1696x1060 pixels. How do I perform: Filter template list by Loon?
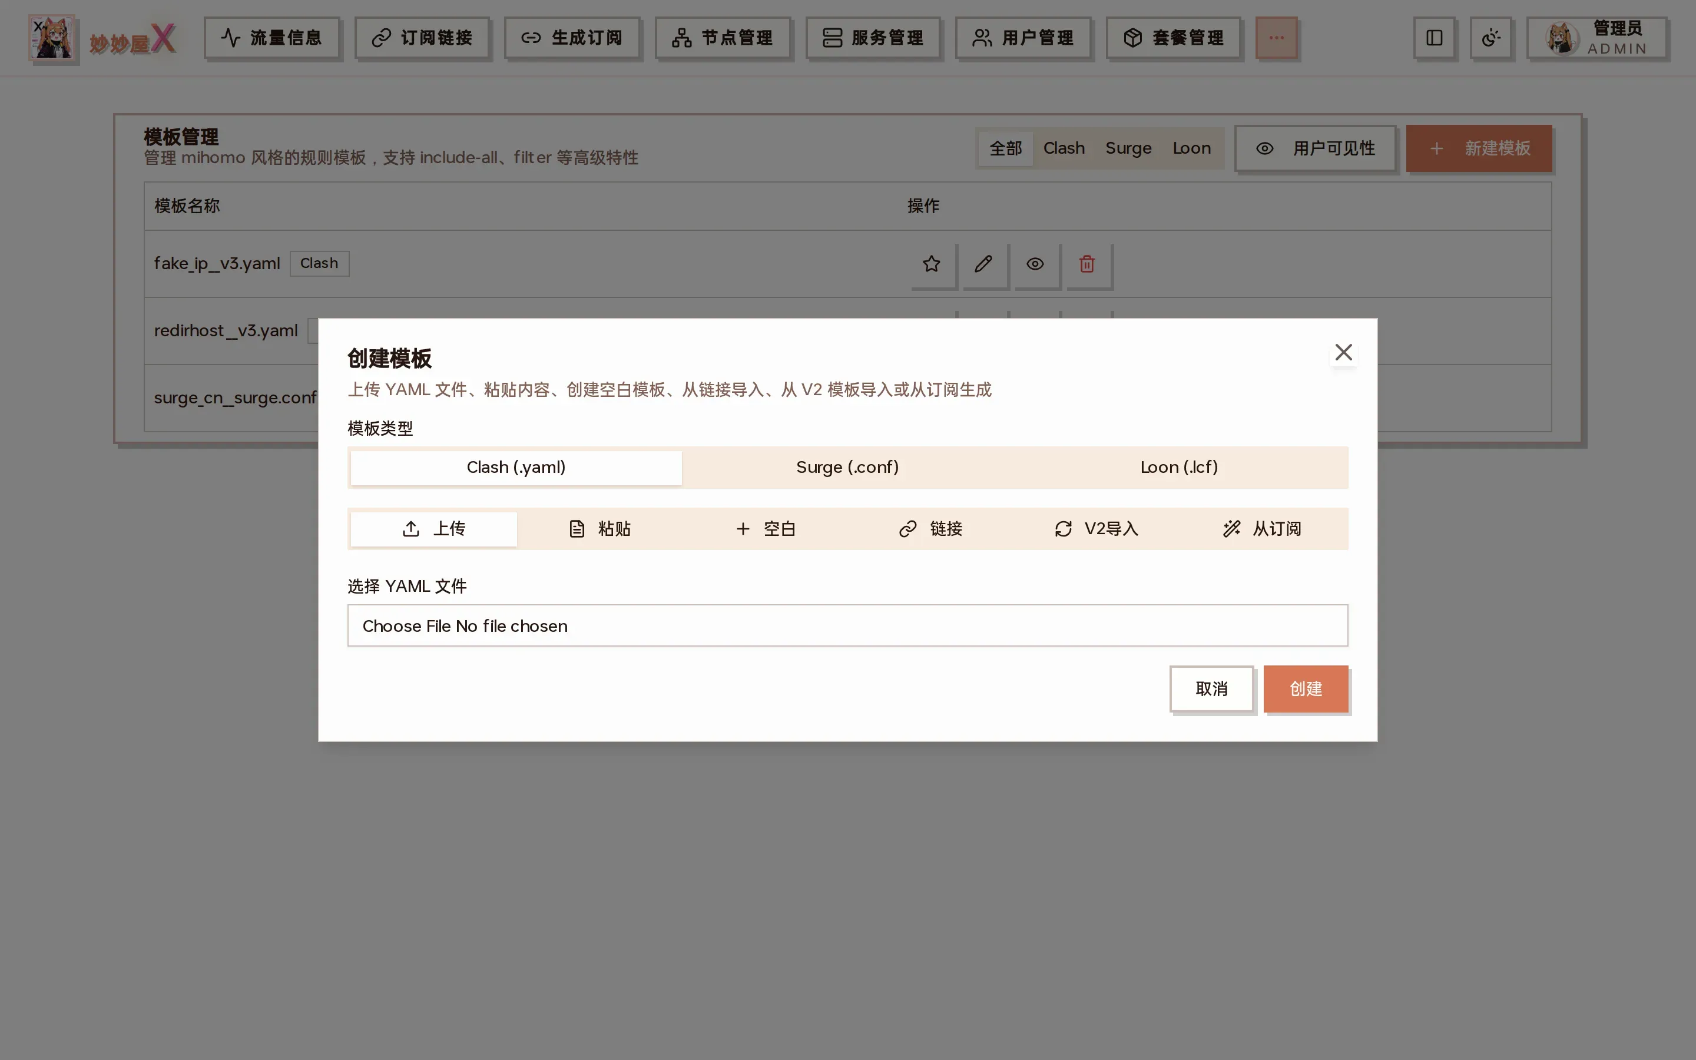click(1191, 148)
